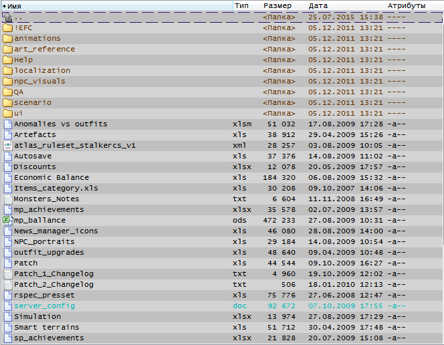Select the localization folder icon
This screenshot has height=345, width=444.
click(x=8, y=71)
